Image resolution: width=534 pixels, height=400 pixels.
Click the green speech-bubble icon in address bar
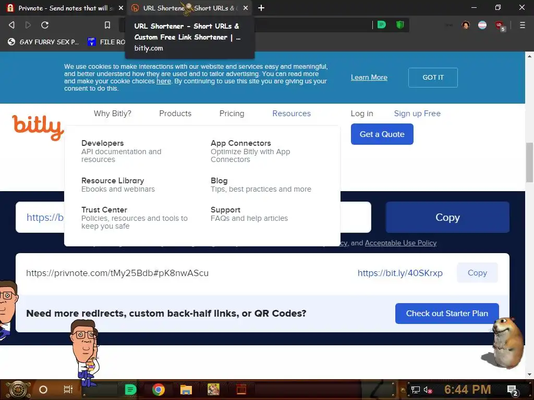[381, 24]
